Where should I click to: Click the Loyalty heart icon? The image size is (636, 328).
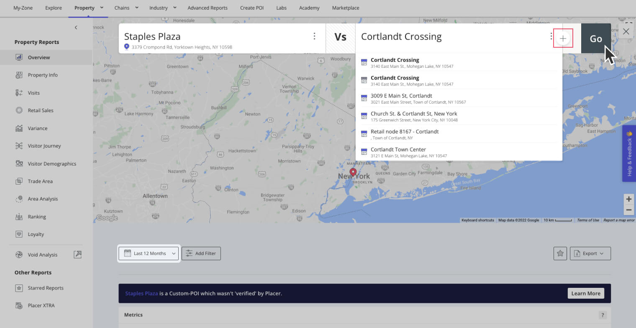pos(19,234)
